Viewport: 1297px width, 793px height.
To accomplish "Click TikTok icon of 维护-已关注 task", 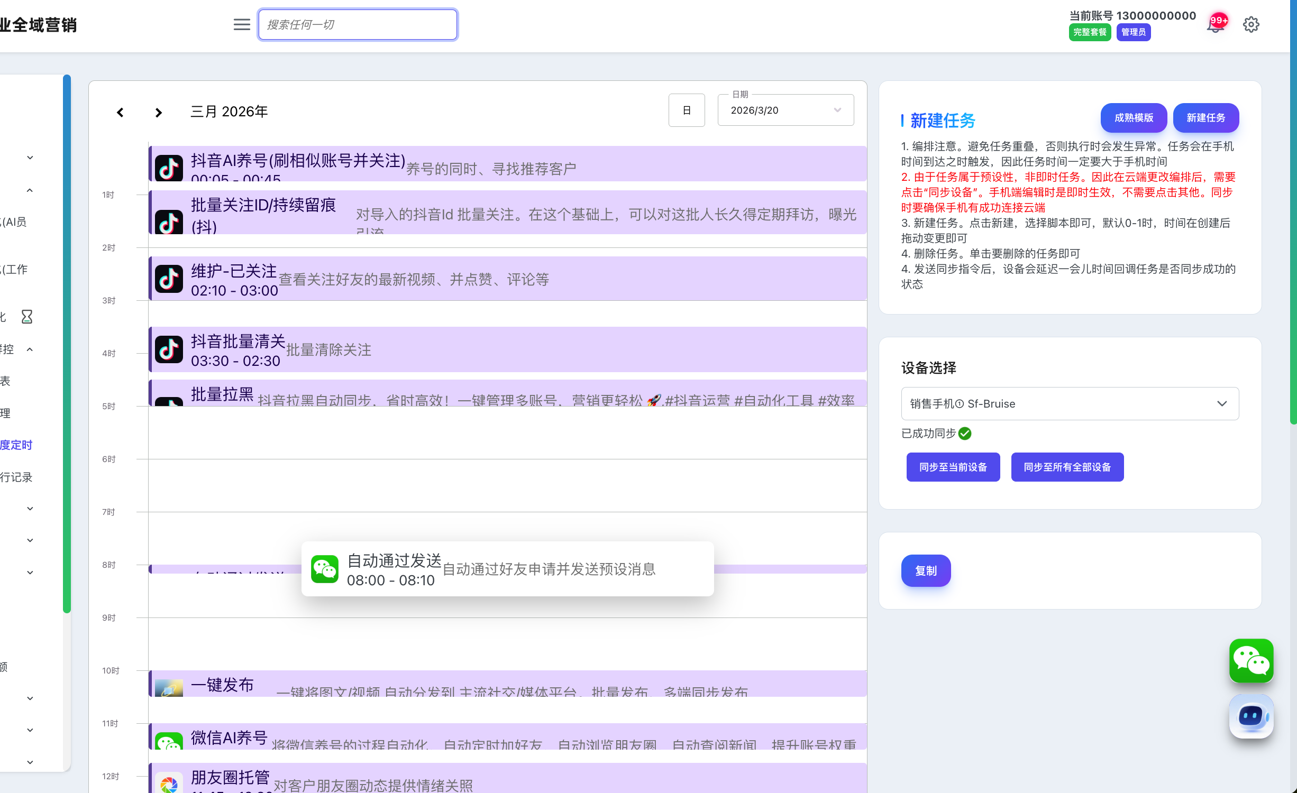I will 169,279.
